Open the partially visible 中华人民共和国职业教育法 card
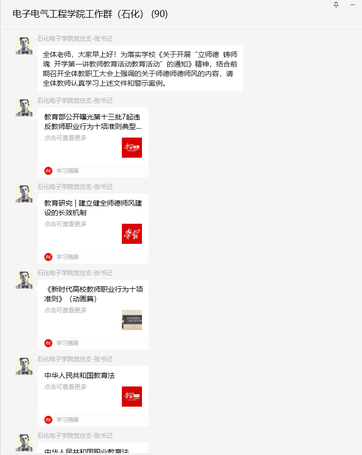The height and width of the screenshot is (455, 362). point(93,448)
